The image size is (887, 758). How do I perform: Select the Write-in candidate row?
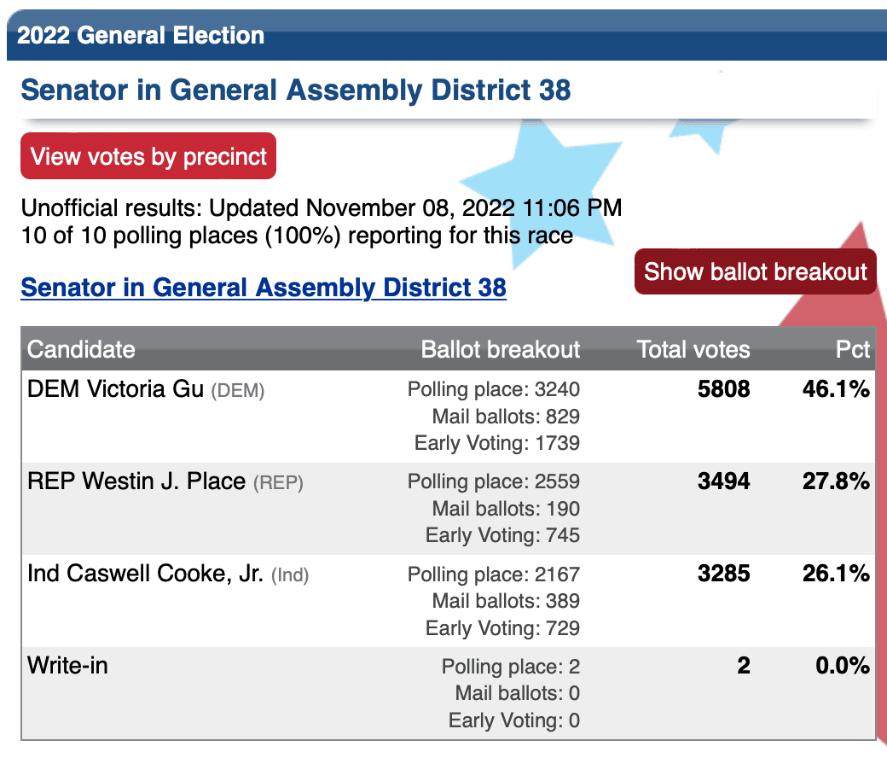click(x=448, y=693)
